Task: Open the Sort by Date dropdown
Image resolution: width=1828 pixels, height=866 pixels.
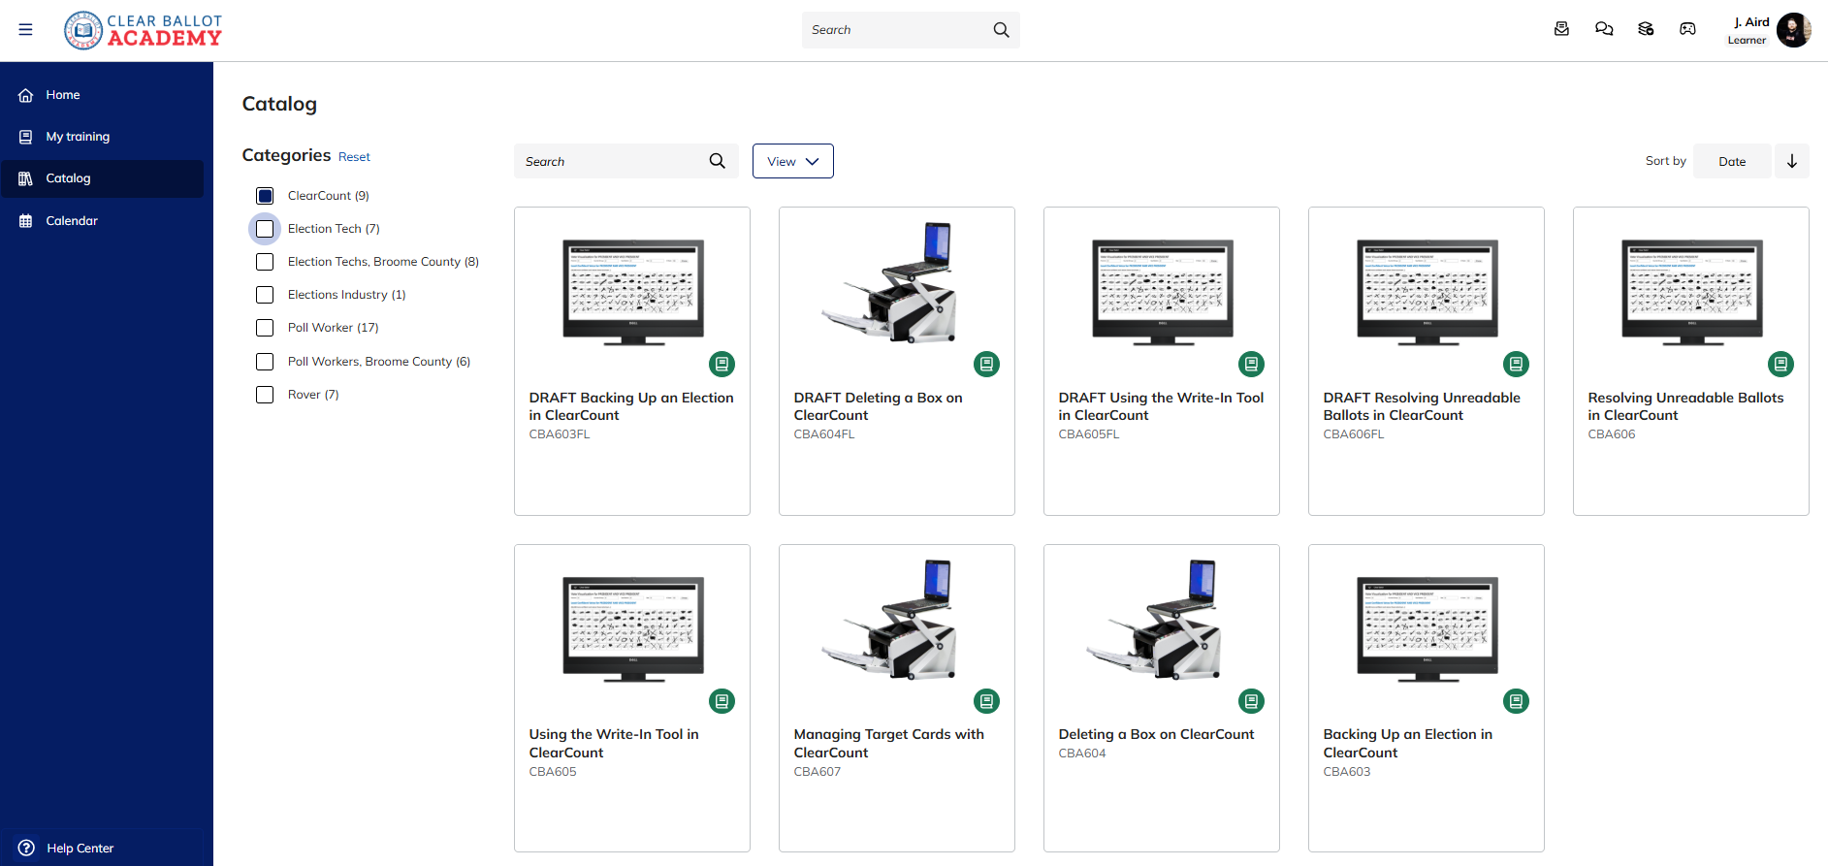Action: pyautogui.click(x=1732, y=161)
